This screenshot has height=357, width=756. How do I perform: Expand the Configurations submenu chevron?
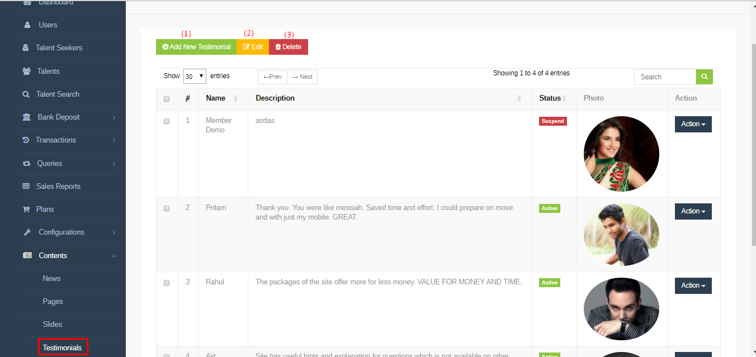pyautogui.click(x=114, y=232)
